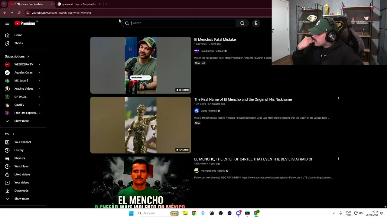
Task: Open 'El Mencho's Fatal Mistake' video title
Action: [215, 40]
